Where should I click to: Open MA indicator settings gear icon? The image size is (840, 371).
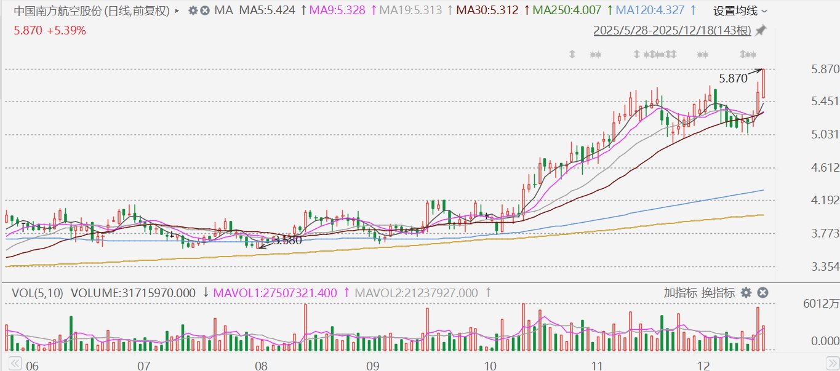[193, 10]
